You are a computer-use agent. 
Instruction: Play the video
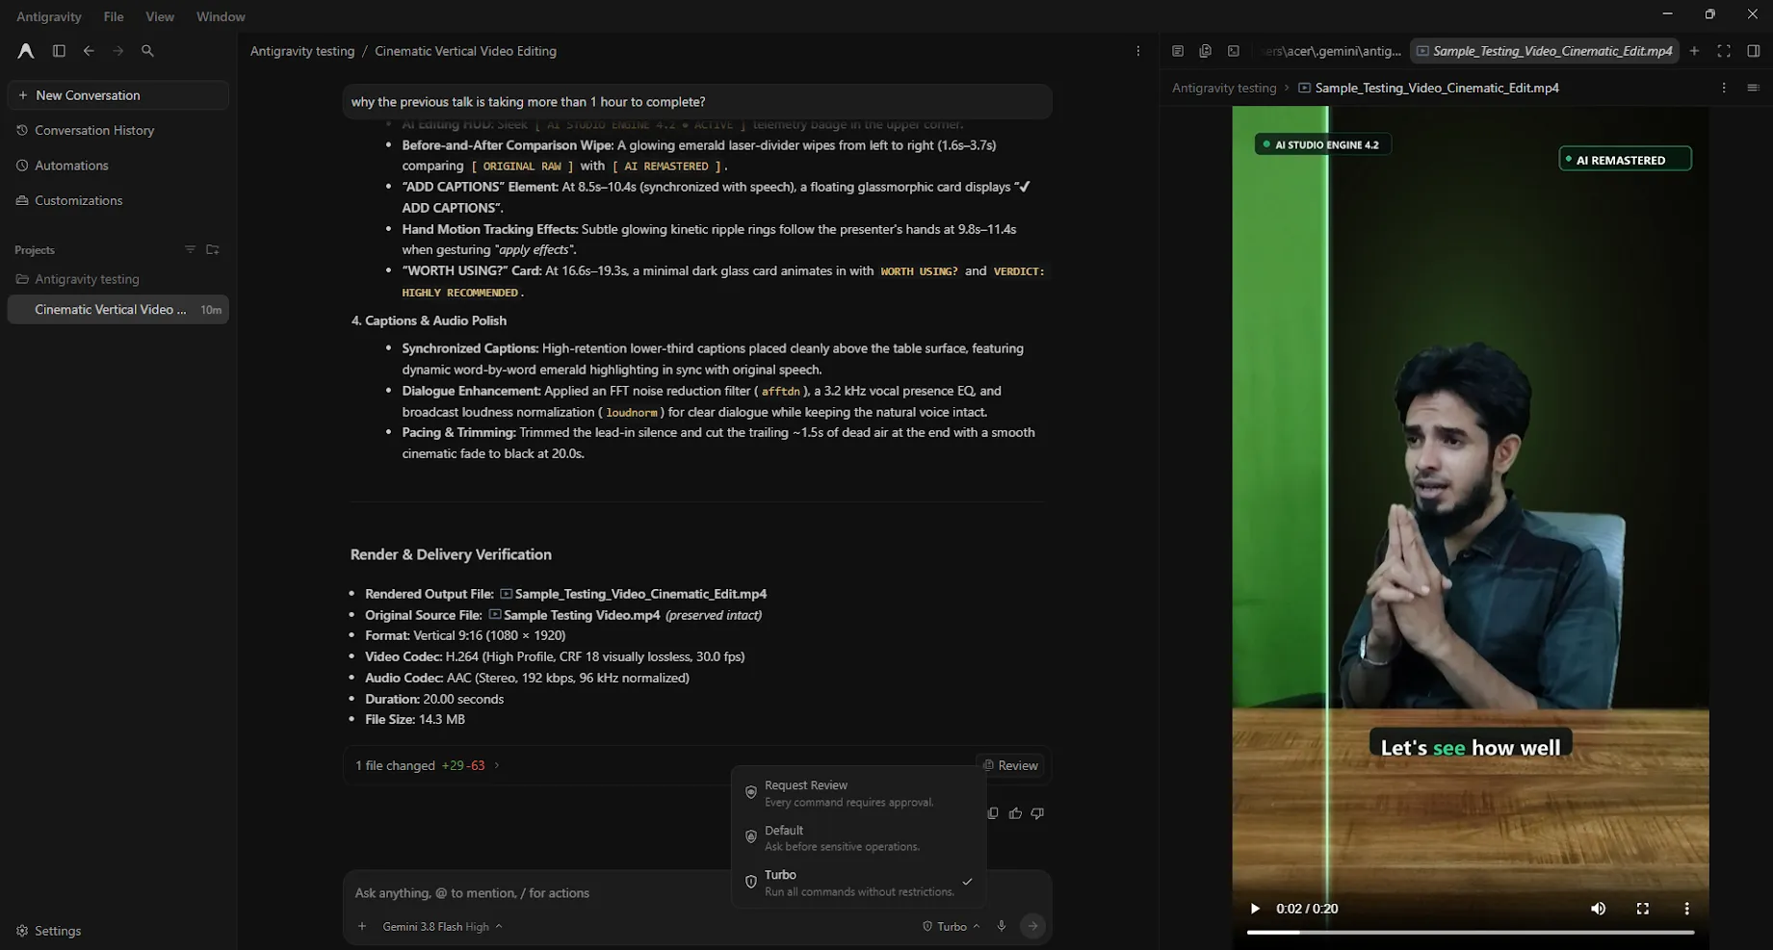click(1254, 909)
